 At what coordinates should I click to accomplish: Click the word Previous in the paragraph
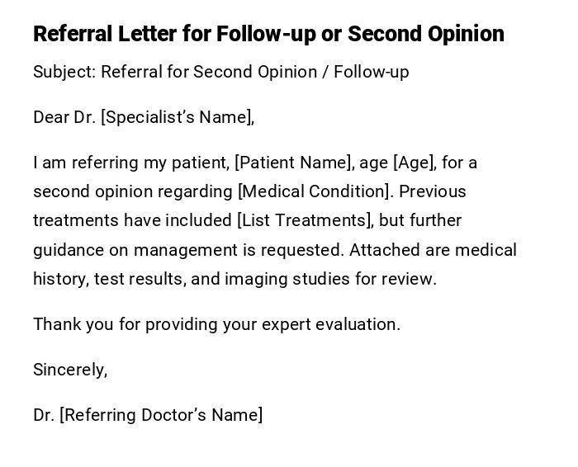click(433, 191)
